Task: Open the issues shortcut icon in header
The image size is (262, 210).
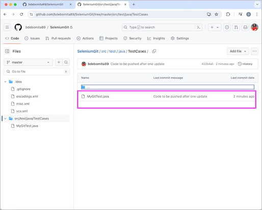Action: 227,27
